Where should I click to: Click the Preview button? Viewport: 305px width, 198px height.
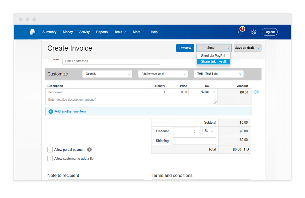point(185,48)
